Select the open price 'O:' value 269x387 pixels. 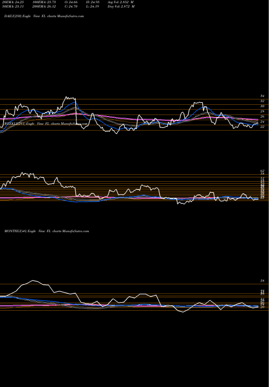point(71,2)
